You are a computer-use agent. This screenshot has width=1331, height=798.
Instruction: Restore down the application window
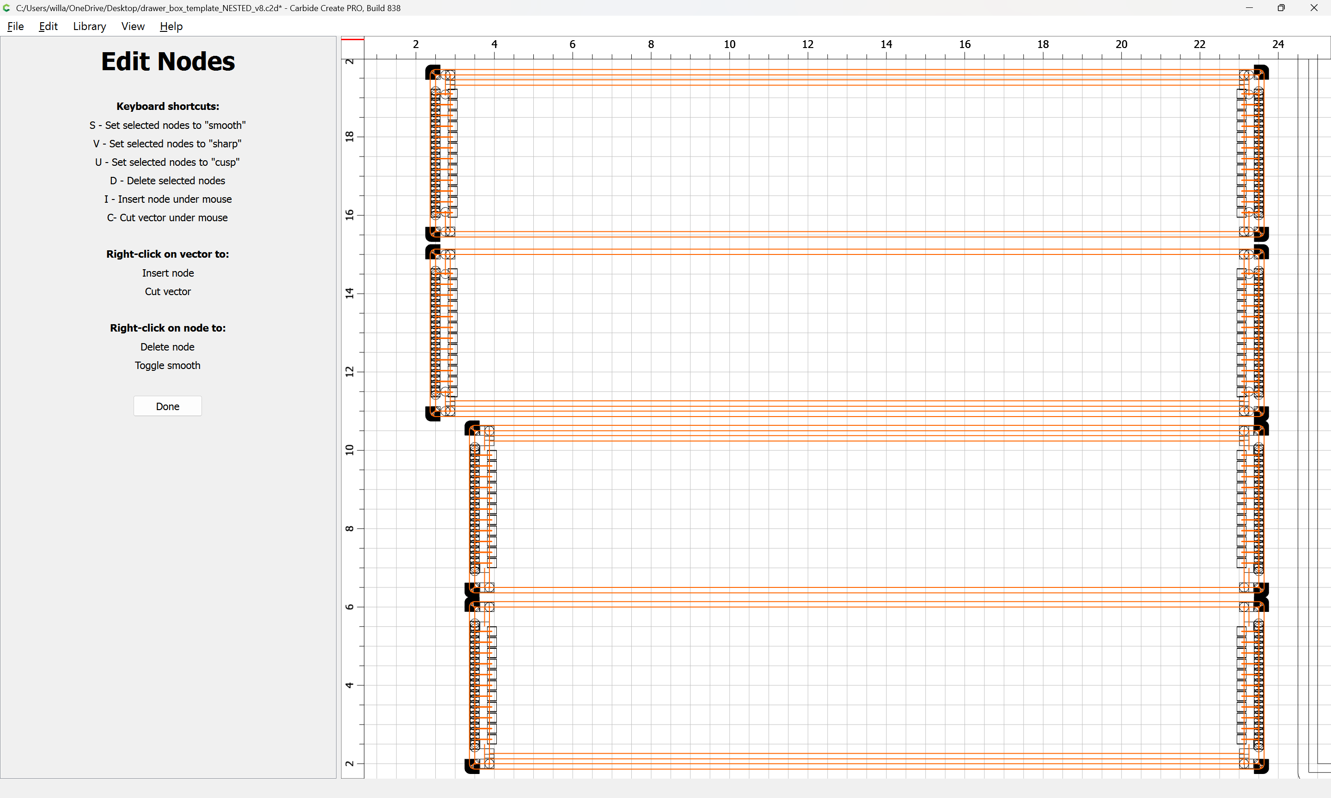click(x=1281, y=8)
